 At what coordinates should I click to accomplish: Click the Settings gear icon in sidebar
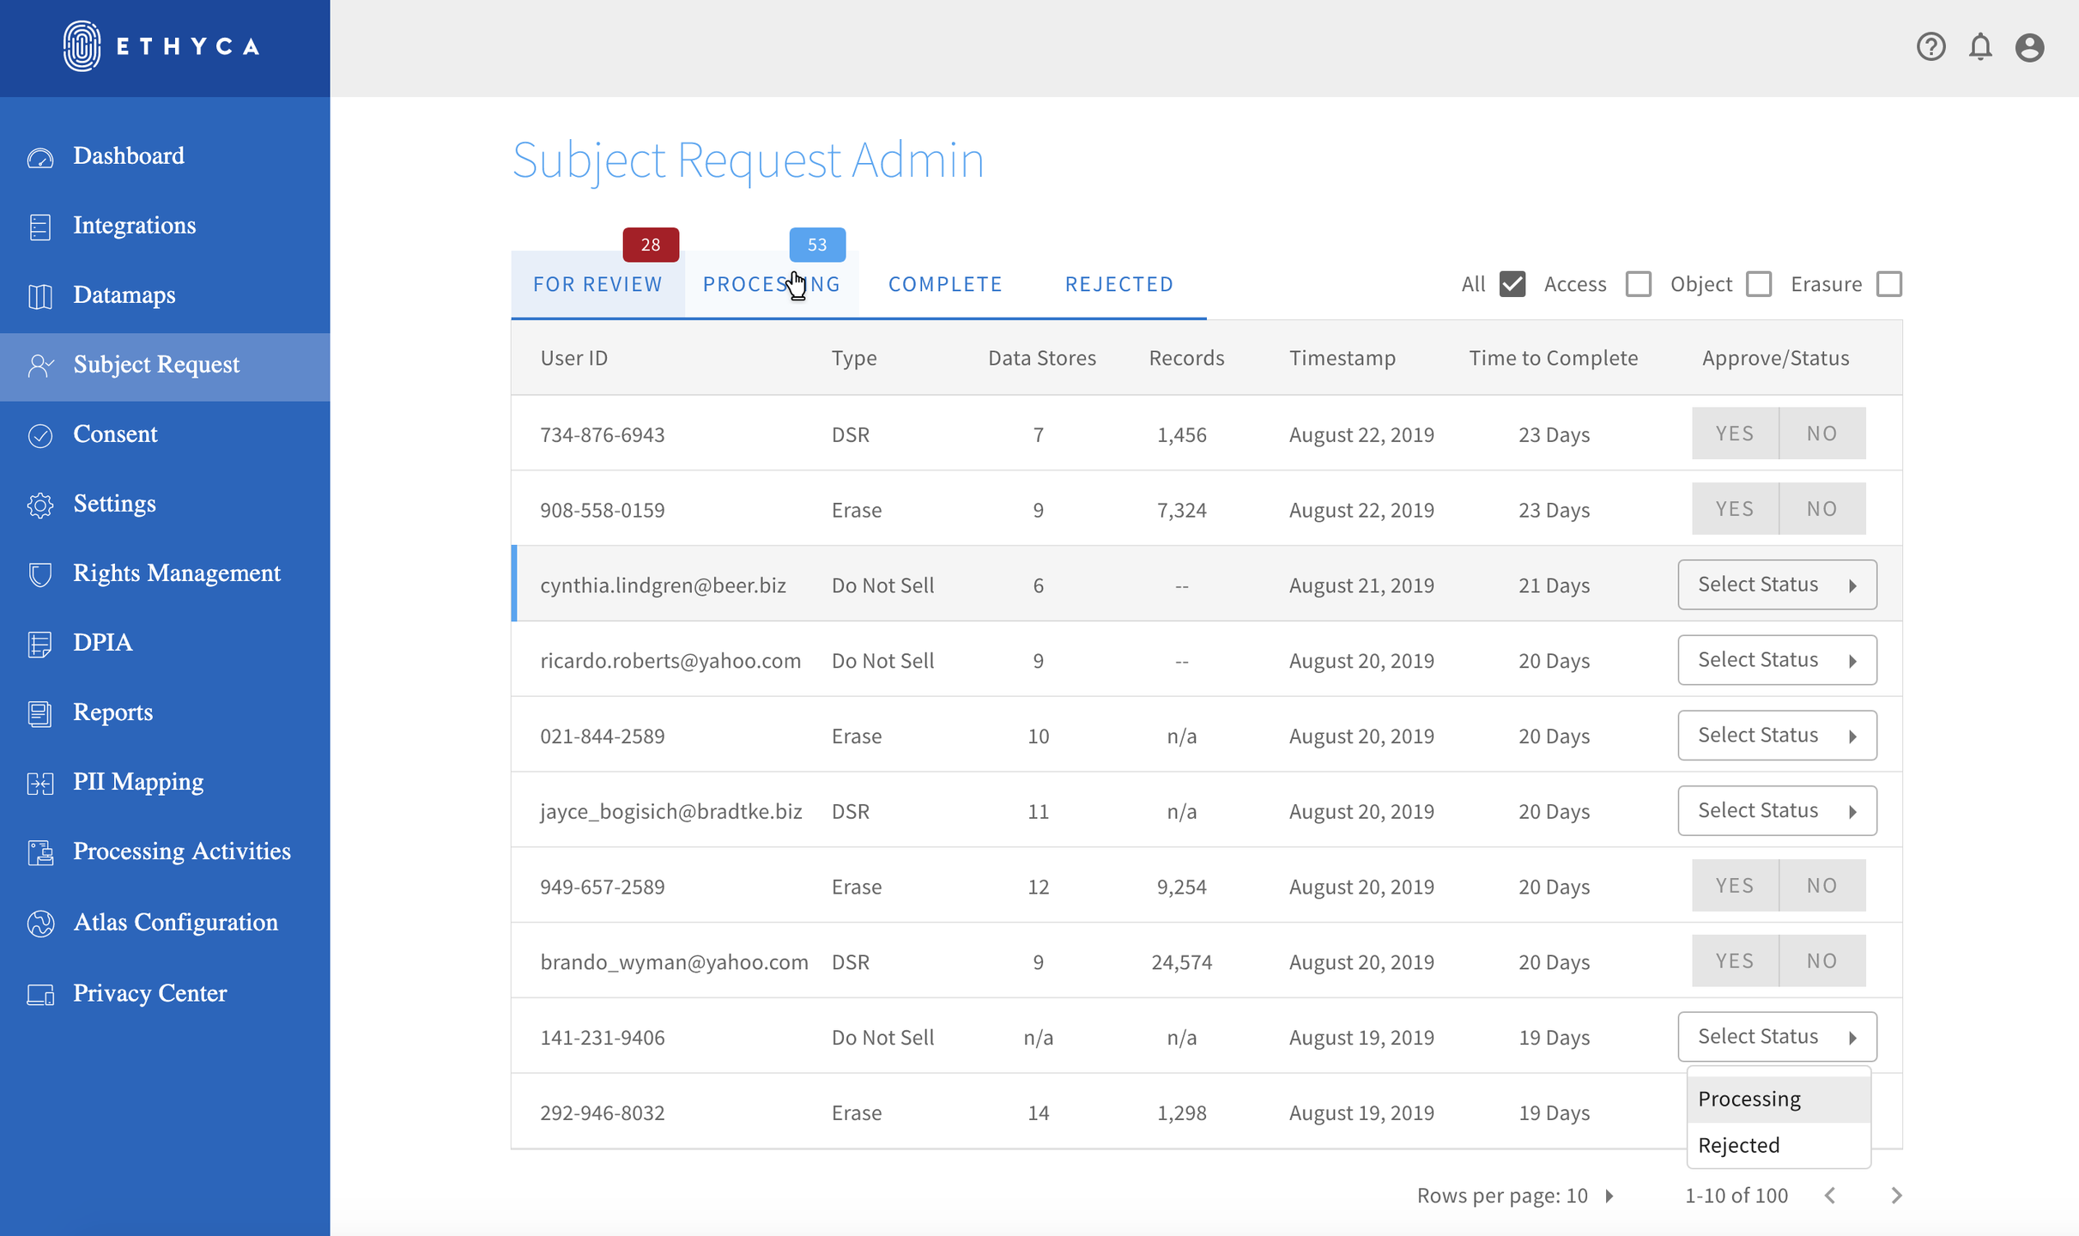tap(40, 505)
